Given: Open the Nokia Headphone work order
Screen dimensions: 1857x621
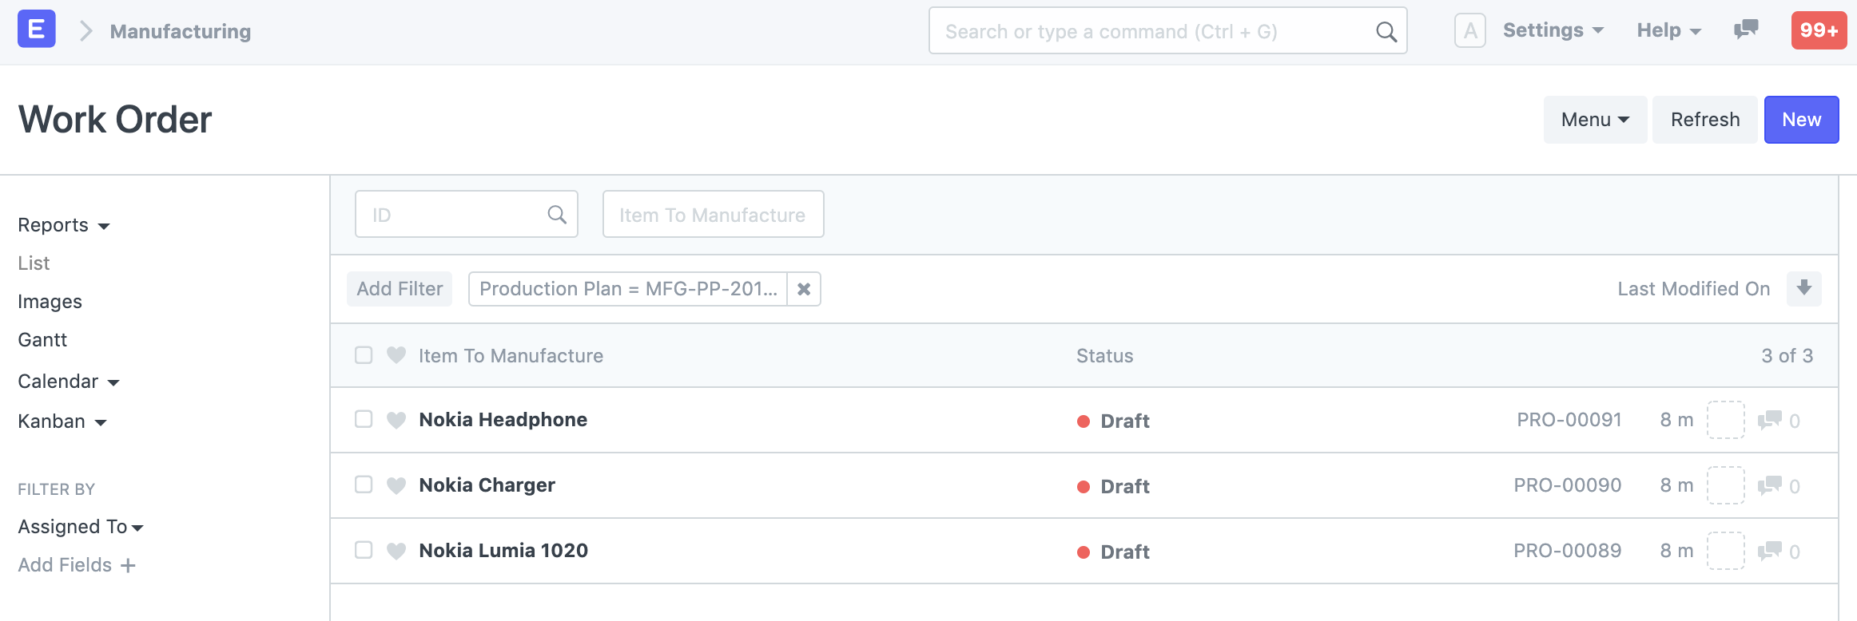Looking at the screenshot, I should [x=503, y=420].
